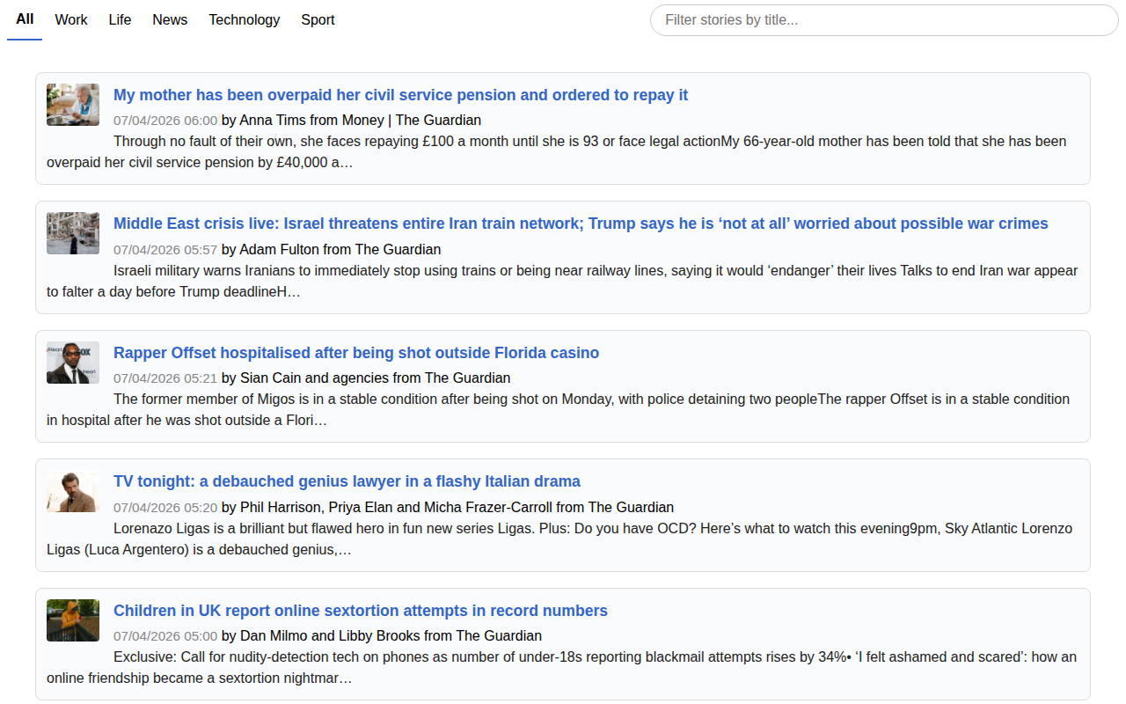The width and height of the screenshot is (1126, 704).
Task: Open the UK children sextortion headline
Action: [361, 611]
